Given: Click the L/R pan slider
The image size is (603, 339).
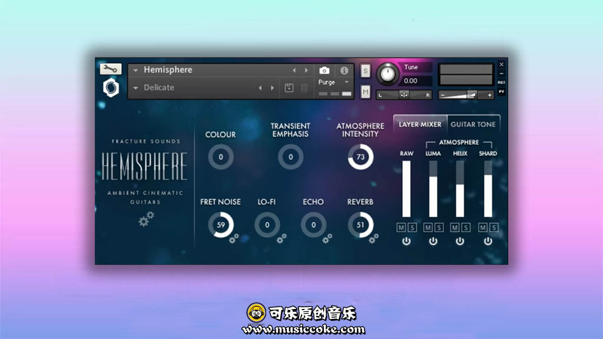Looking at the screenshot, I should pyautogui.click(x=404, y=95).
